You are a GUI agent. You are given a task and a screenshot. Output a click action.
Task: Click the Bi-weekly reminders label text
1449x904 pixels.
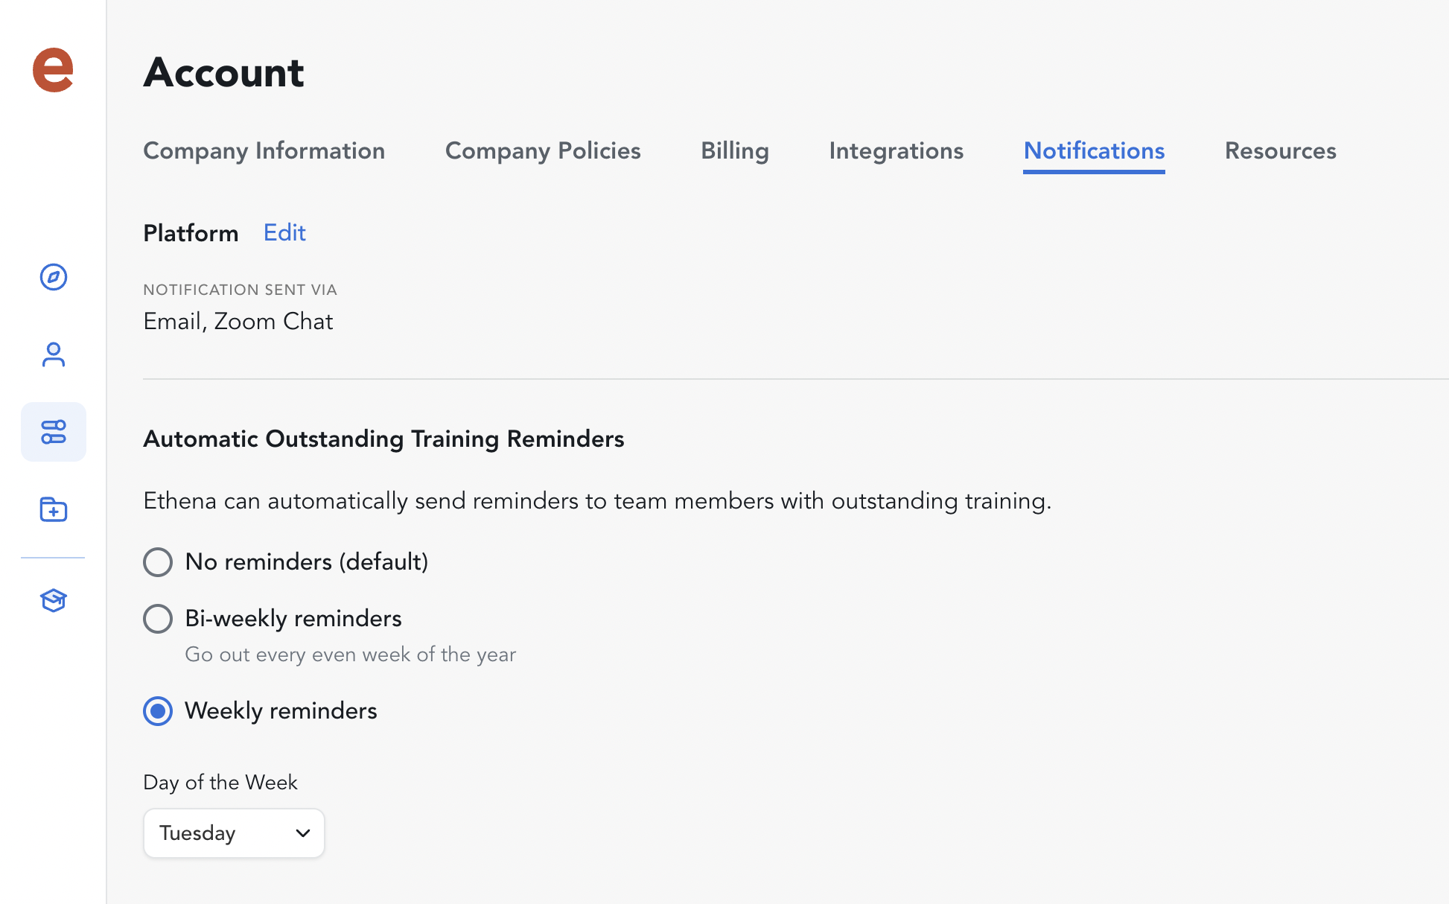293,619
